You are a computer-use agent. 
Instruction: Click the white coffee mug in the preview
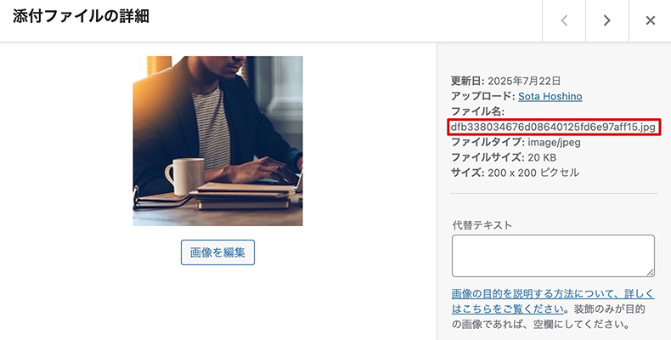185,177
